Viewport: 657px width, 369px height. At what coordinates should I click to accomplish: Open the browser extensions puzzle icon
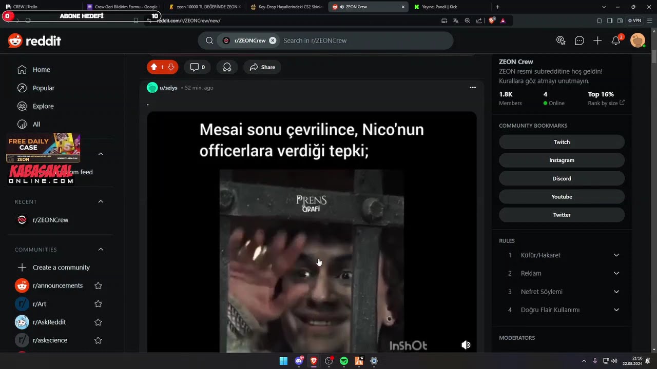click(600, 20)
